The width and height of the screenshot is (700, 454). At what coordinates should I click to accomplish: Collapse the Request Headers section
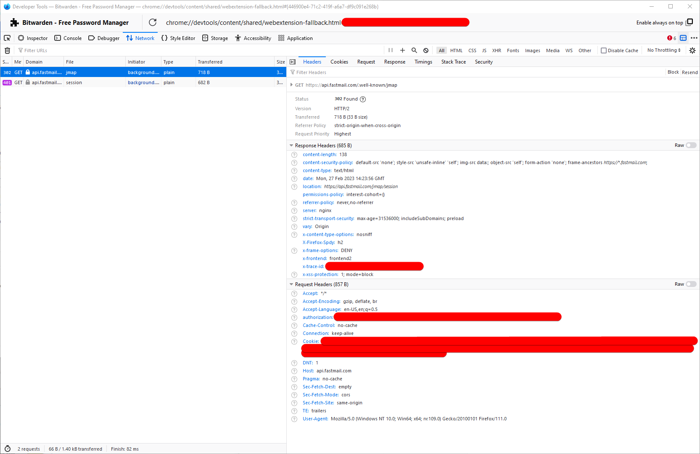tap(291, 284)
